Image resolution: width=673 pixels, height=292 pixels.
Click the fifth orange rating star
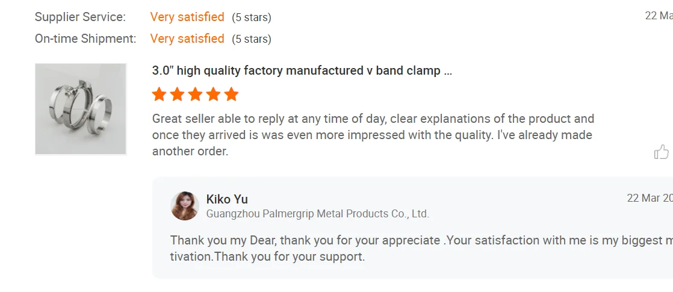pos(231,95)
